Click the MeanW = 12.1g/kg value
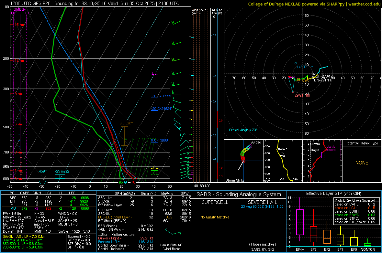Viewport: 382px width, 253px height. click(x=17, y=217)
